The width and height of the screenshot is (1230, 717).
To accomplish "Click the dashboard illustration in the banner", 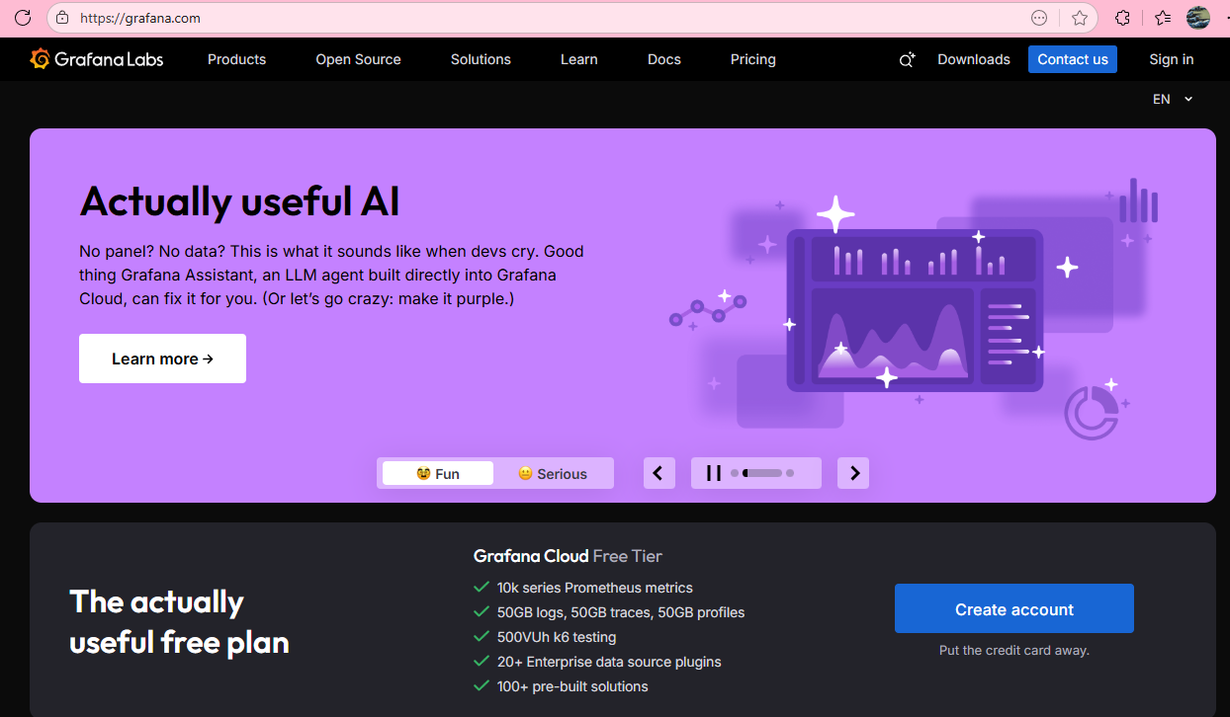I will [x=915, y=309].
